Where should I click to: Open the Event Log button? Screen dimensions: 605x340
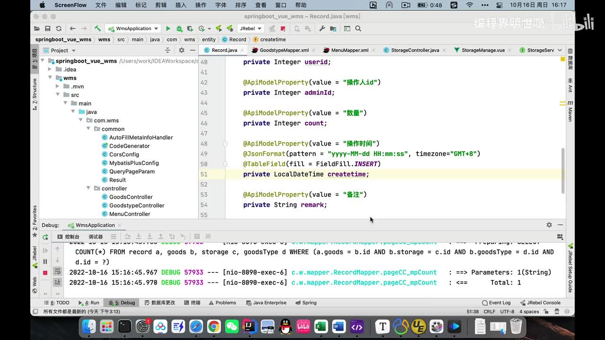pos(496,303)
